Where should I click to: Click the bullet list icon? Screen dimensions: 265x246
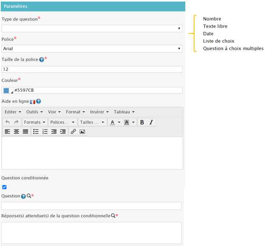36,132
